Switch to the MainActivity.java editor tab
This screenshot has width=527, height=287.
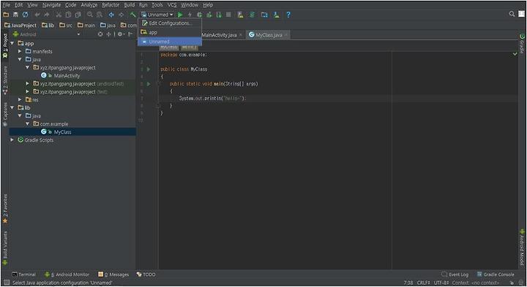tap(219, 35)
